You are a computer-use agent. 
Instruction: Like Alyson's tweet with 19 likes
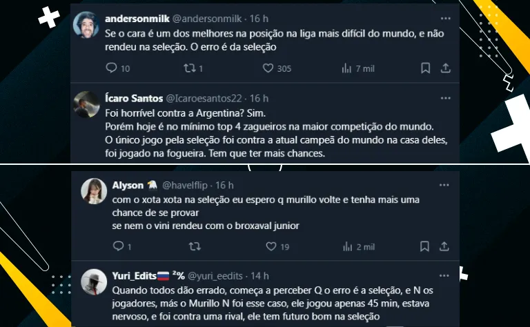point(268,246)
